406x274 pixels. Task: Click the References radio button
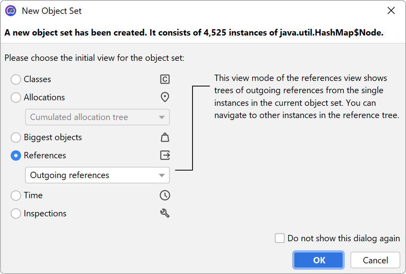[16, 156]
